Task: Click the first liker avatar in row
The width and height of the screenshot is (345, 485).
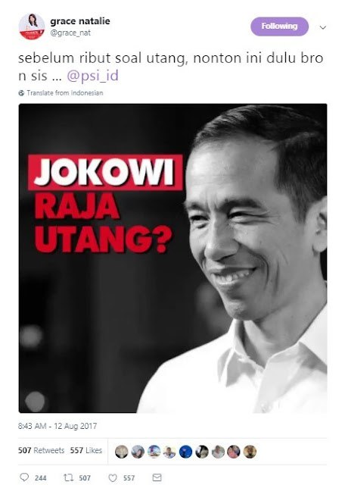Action: [121, 452]
